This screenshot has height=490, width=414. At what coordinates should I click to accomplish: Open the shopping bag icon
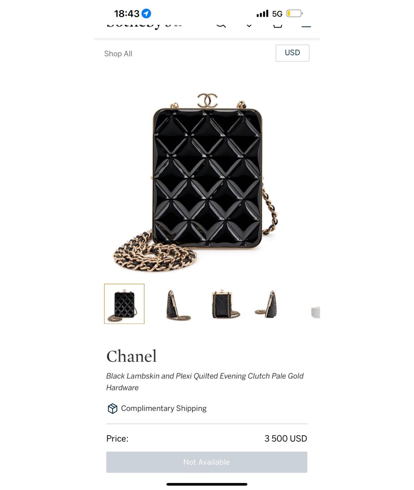278,25
